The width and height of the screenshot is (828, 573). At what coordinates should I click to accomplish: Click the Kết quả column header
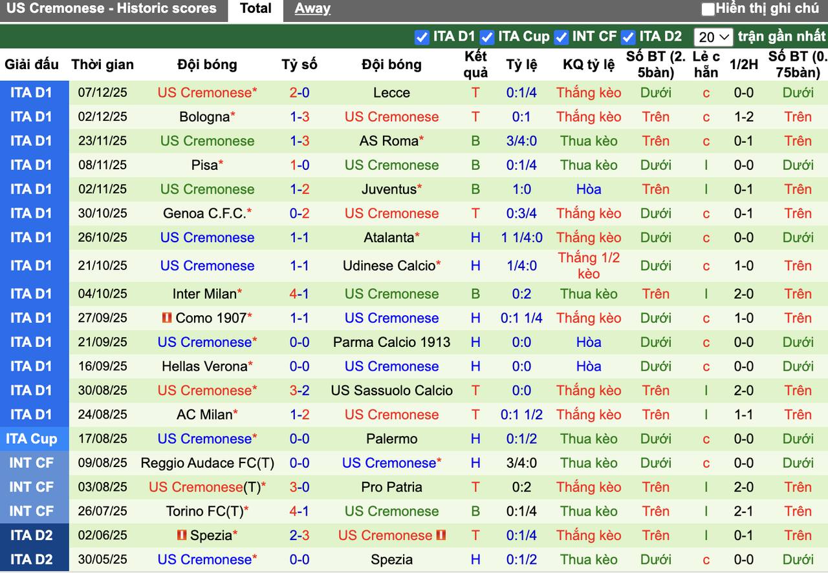475,65
